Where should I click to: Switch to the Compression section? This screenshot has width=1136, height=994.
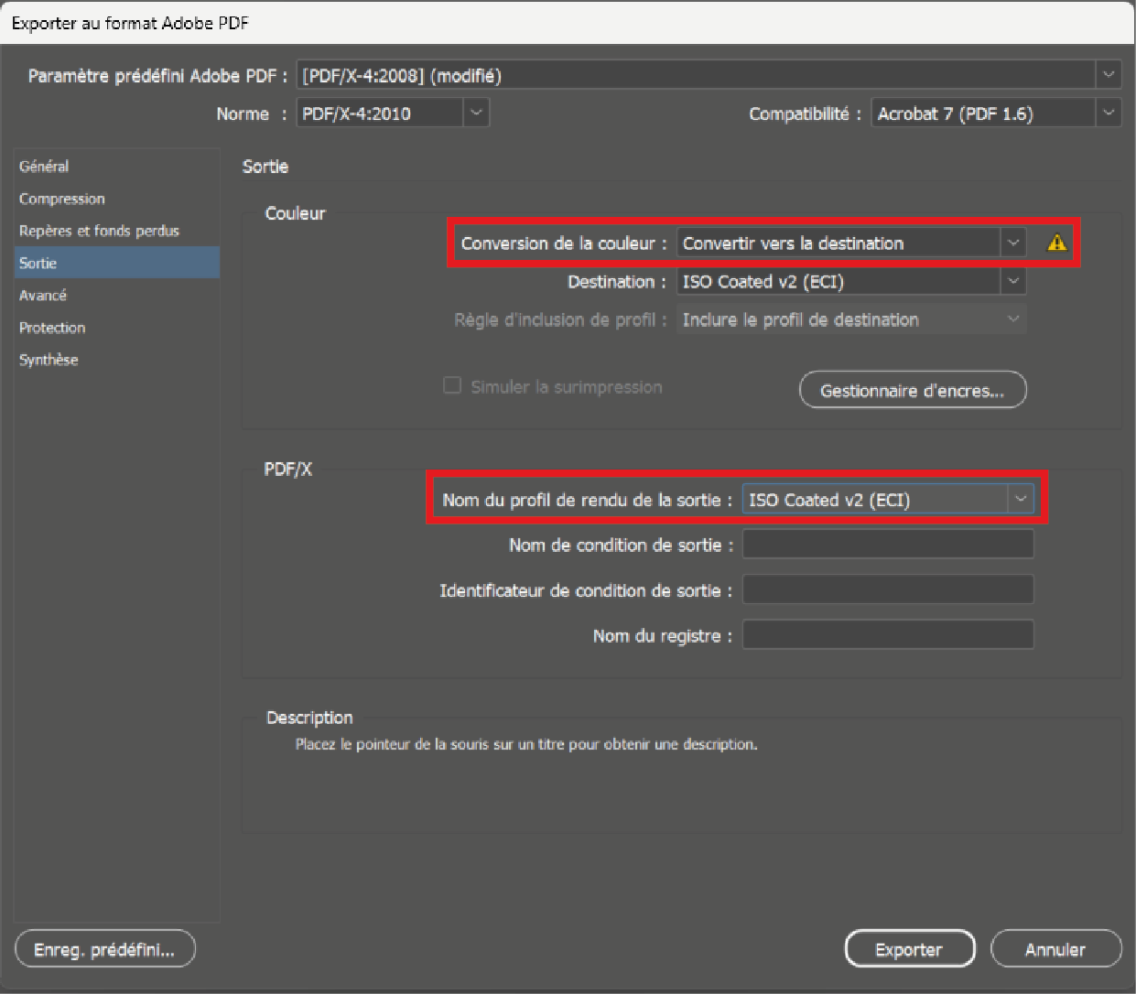coord(62,199)
